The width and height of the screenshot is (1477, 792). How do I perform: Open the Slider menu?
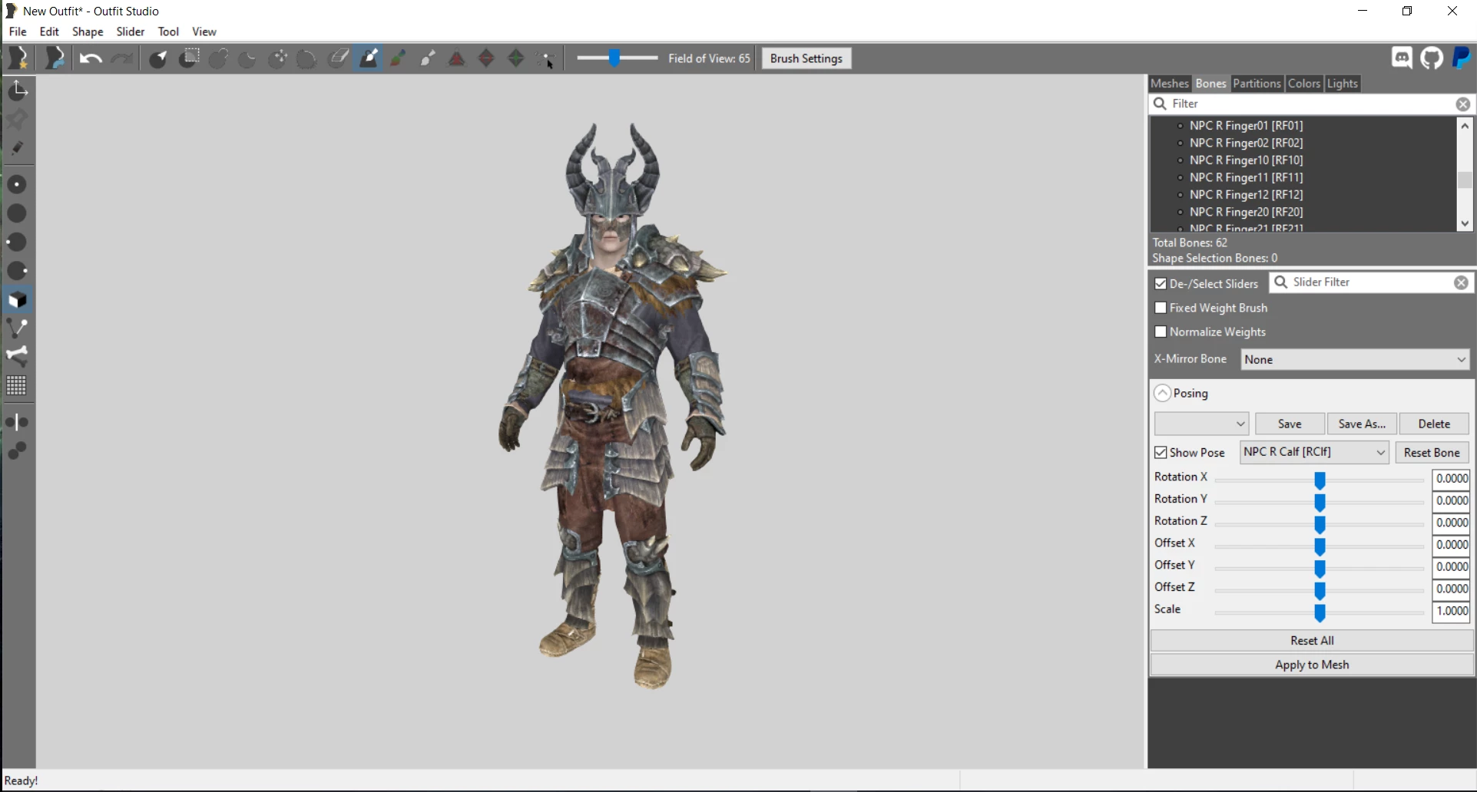click(131, 31)
